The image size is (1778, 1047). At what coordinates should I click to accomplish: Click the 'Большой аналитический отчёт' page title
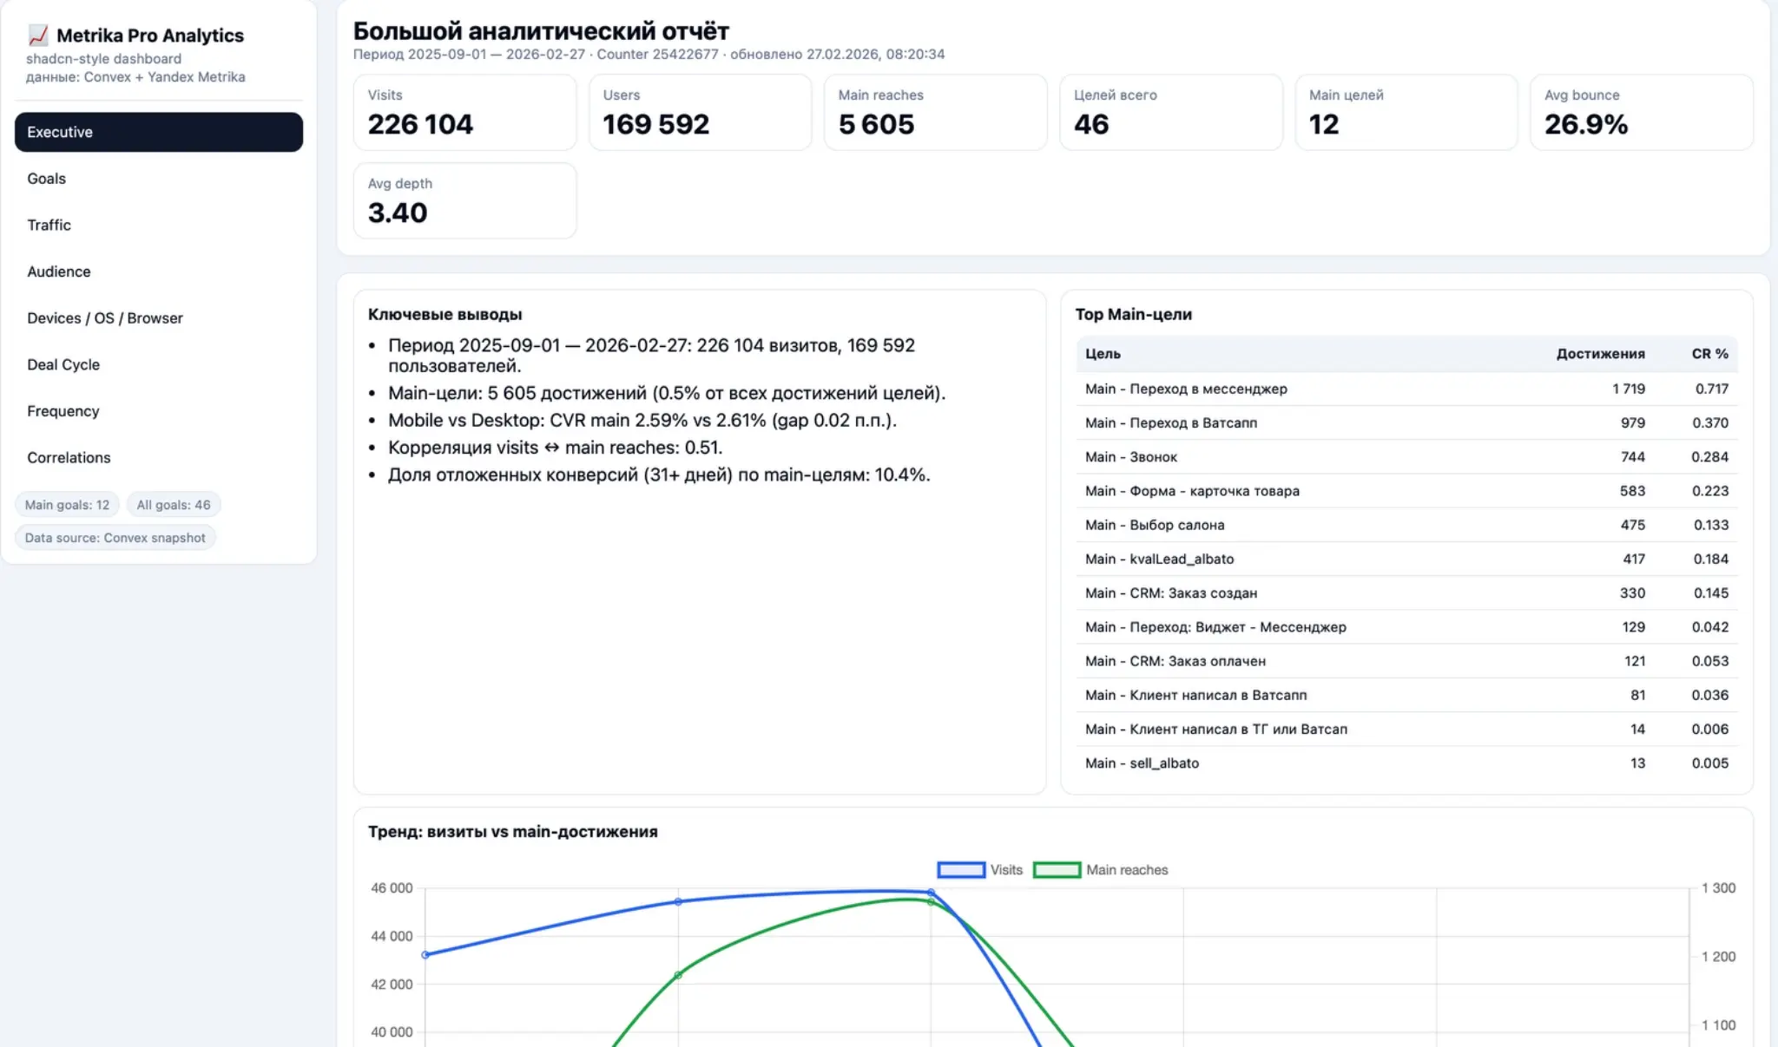(541, 31)
